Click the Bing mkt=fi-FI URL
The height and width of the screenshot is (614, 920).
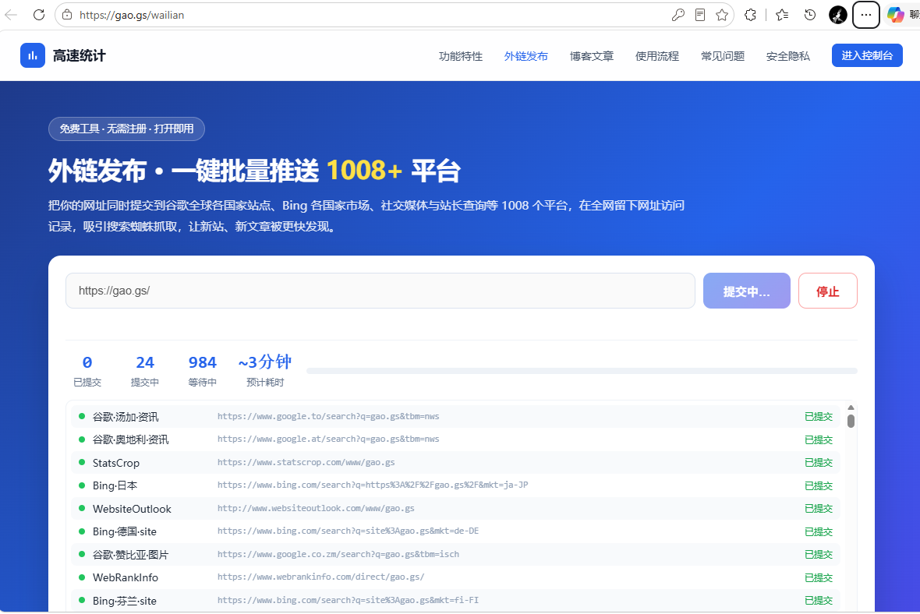click(348, 600)
